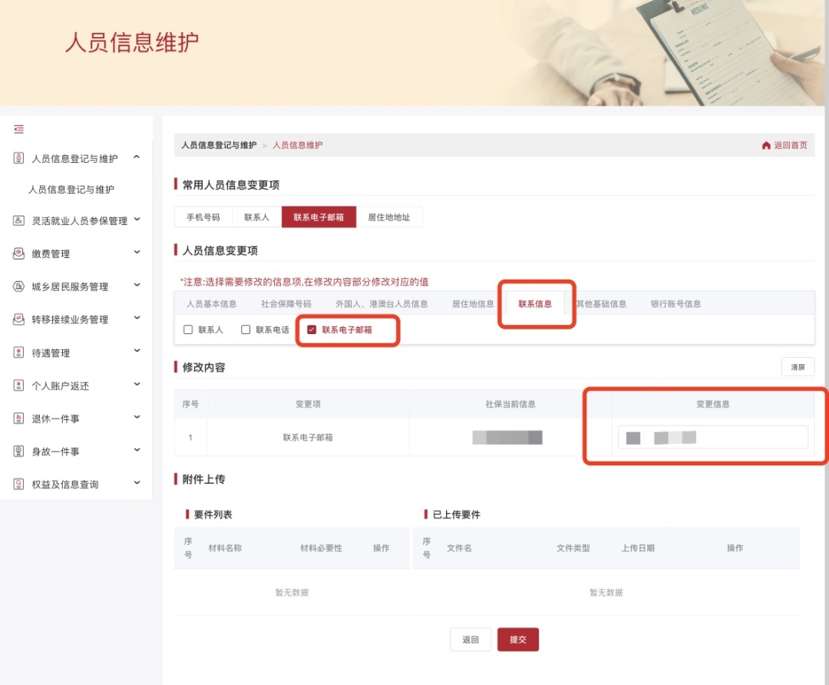The height and width of the screenshot is (685, 829).
Task: Click the 变更信息 input field
Action: pyautogui.click(x=714, y=436)
